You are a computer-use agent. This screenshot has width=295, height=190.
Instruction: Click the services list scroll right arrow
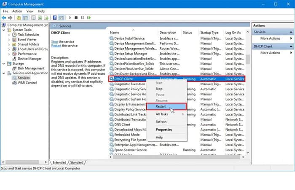point(243,157)
